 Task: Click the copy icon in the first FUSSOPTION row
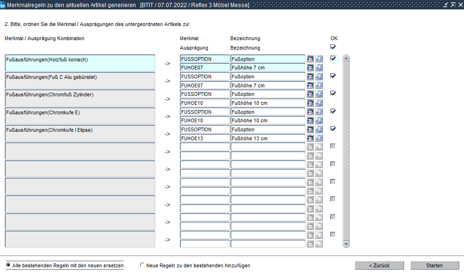point(319,59)
